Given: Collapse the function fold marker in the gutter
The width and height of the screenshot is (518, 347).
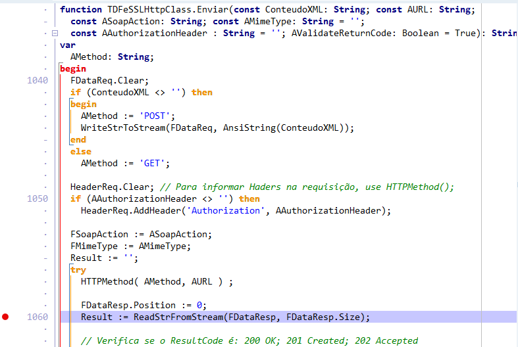Looking at the screenshot, I should coord(55,34).
